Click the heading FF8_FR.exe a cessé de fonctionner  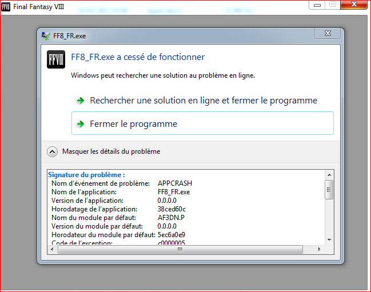click(x=138, y=57)
